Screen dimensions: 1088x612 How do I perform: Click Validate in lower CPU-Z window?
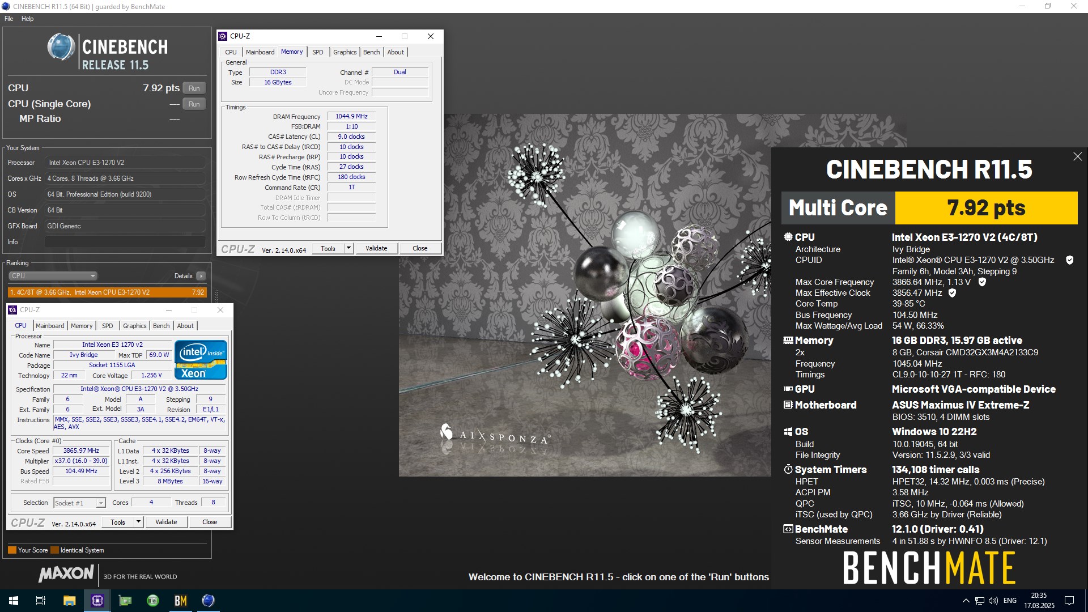click(x=166, y=522)
